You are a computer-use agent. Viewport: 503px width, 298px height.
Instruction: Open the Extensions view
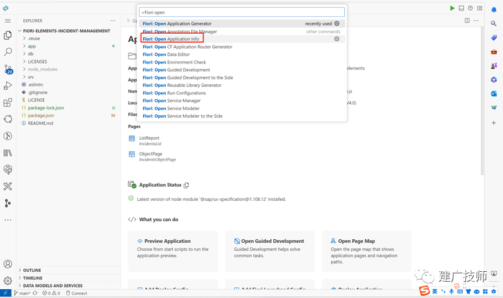coord(8,102)
